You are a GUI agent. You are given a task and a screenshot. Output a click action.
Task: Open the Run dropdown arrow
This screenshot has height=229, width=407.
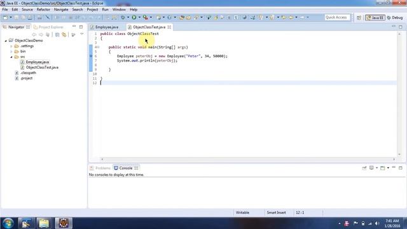(139, 17)
